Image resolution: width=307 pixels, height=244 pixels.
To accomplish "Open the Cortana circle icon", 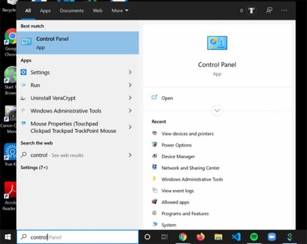I will coord(147,237).
